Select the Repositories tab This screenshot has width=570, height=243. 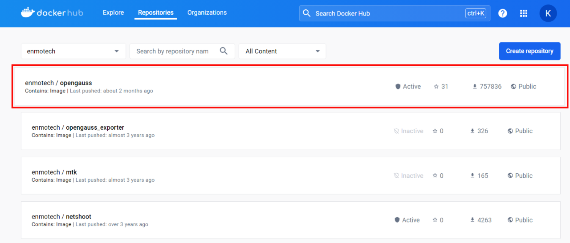pos(156,12)
